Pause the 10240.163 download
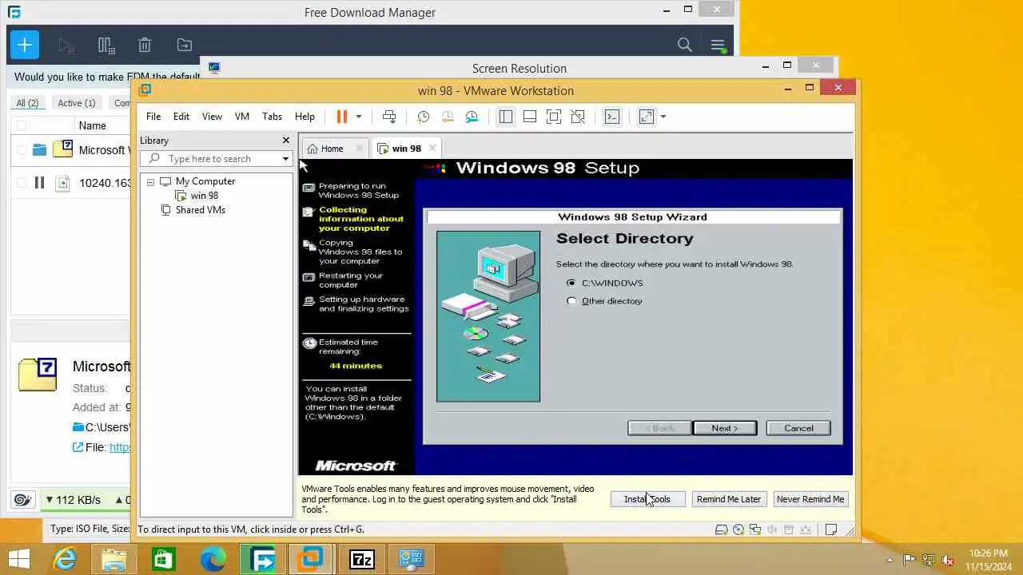Viewport: 1023px width, 575px height. 39,183
